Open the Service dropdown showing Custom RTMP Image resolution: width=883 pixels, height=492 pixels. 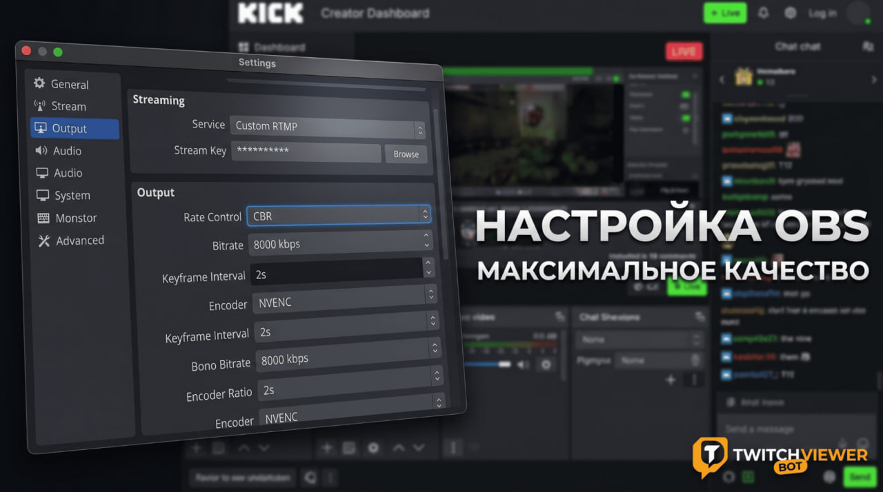pyautogui.click(x=328, y=128)
